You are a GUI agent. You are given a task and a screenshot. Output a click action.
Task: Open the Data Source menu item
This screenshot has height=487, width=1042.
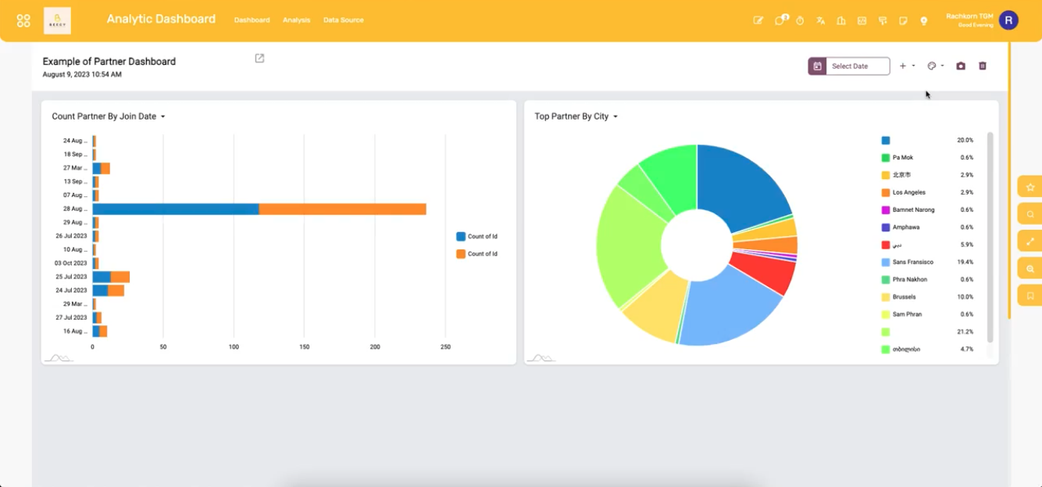(x=343, y=21)
